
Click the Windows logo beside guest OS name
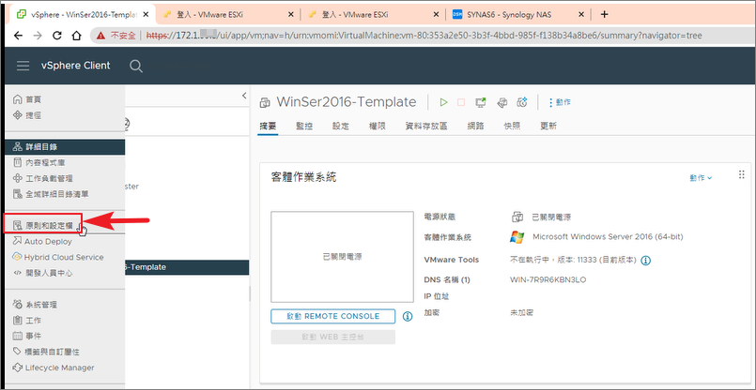pyautogui.click(x=517, y=237)
